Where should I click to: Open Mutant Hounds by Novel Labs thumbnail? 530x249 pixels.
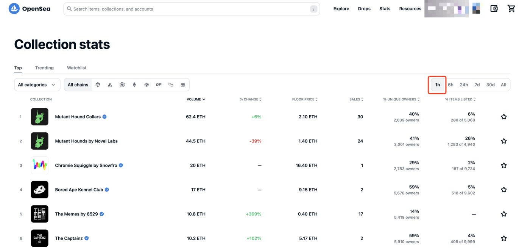tap(40, 141)
